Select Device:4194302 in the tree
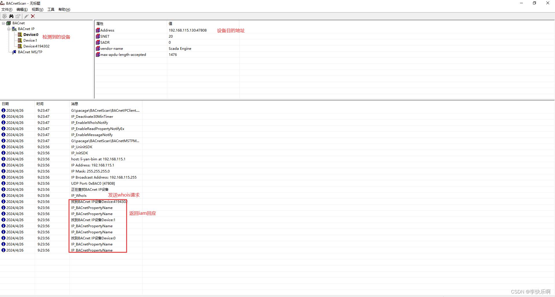The image size is (555, 297). coord(36,46)
